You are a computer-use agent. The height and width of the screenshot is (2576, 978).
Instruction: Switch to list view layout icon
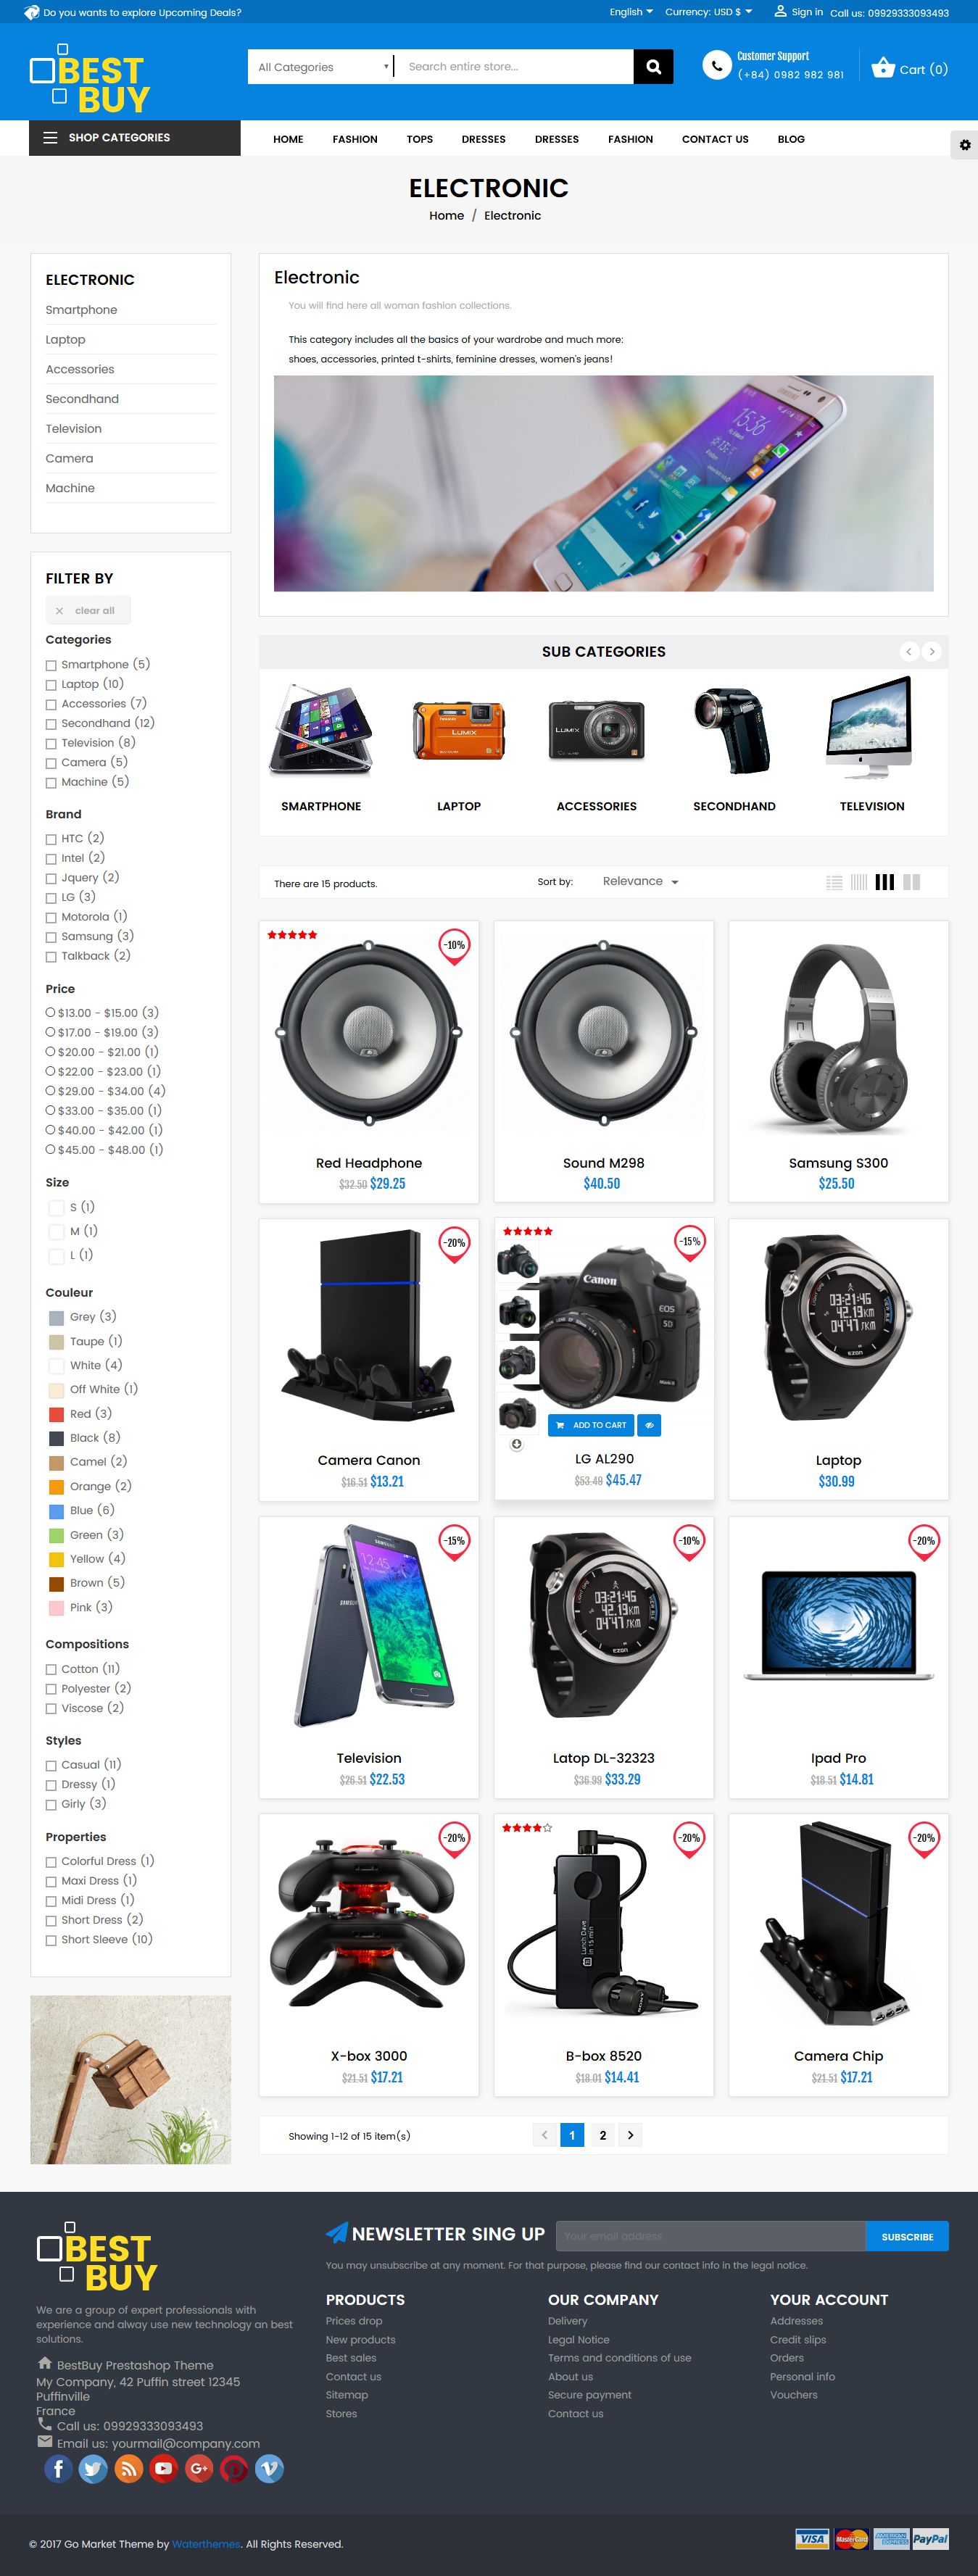[834, 882]
